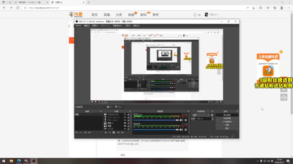Toggle visibility of 图像 source
The image size is (293, 164).
[x=125, y=126]
